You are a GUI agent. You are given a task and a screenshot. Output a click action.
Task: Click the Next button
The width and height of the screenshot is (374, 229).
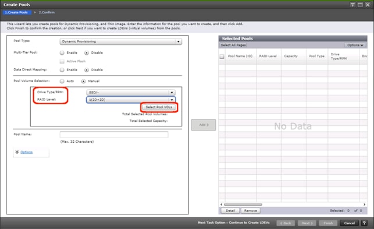click(x=307, y=223)
